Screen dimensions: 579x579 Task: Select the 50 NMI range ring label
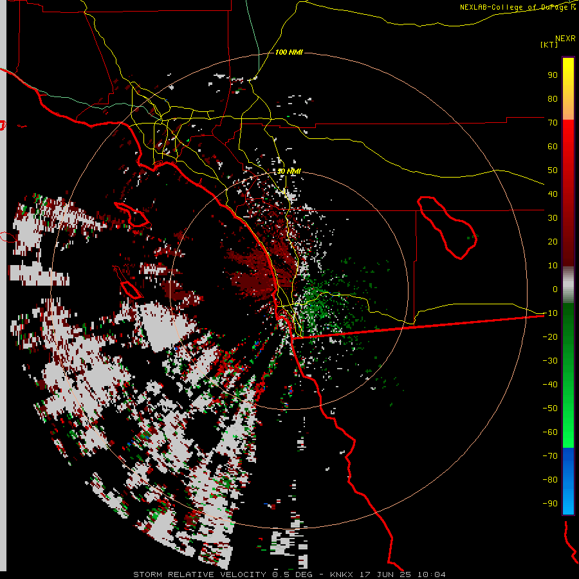[289, 171]
